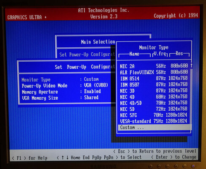Select Memory Aperture setting
This screenshot has width=206, height=169.
click(x=61, y=92)
